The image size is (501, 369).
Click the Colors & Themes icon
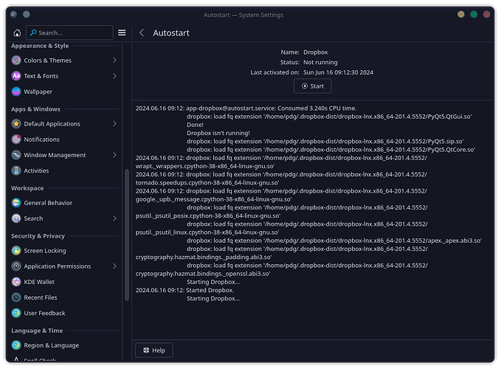[16, 61]
